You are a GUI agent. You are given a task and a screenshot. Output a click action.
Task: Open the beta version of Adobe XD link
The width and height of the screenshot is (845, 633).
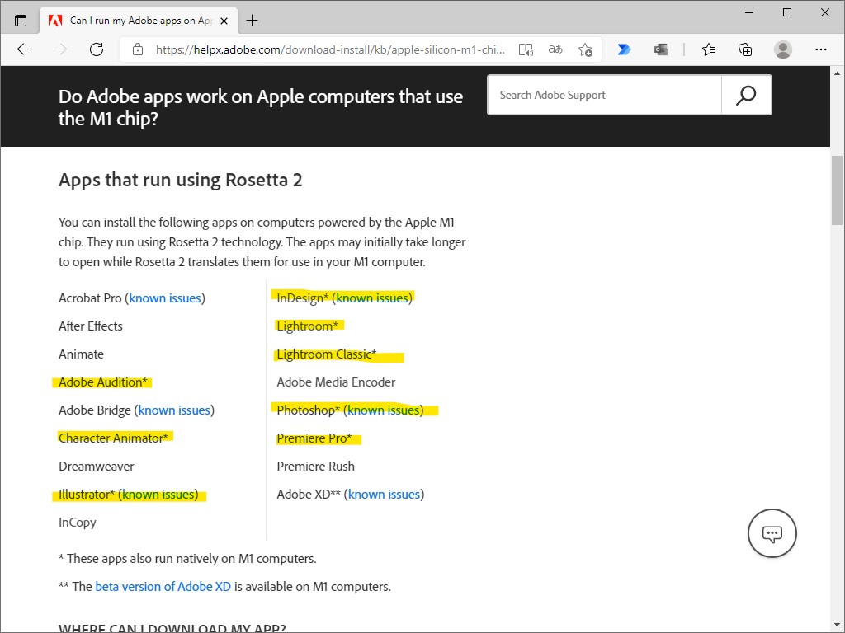click(x=163, y=586)
